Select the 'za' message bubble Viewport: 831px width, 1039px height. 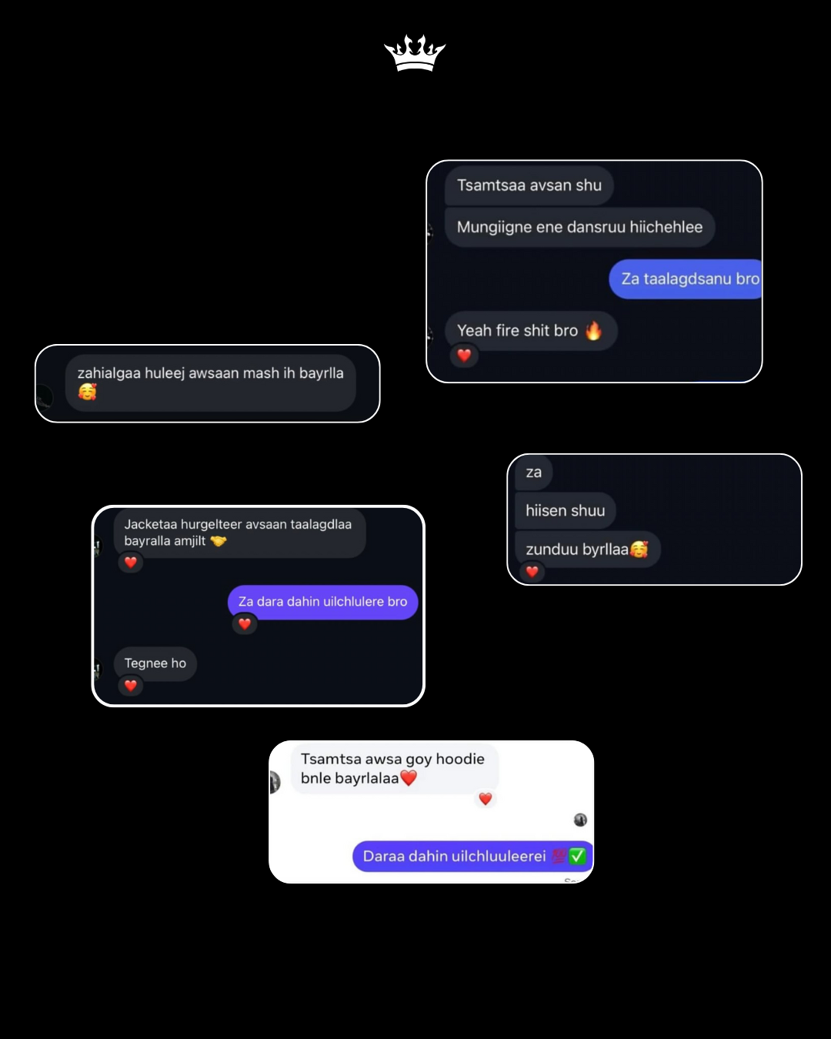click(x=534, y=473)
